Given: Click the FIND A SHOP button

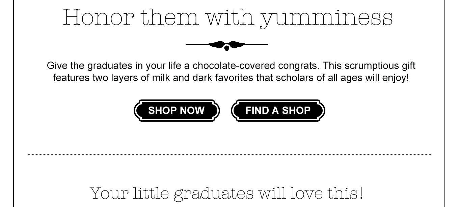Looking at the screenshot, I should pyautogui.click(x=278, y=111).
